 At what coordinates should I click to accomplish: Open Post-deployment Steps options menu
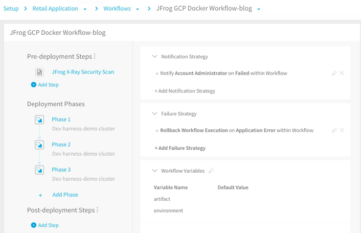[x=98, y=210]
